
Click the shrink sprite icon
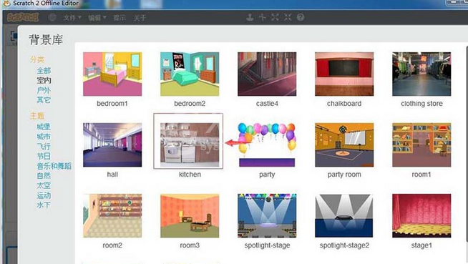coord(288,17)
